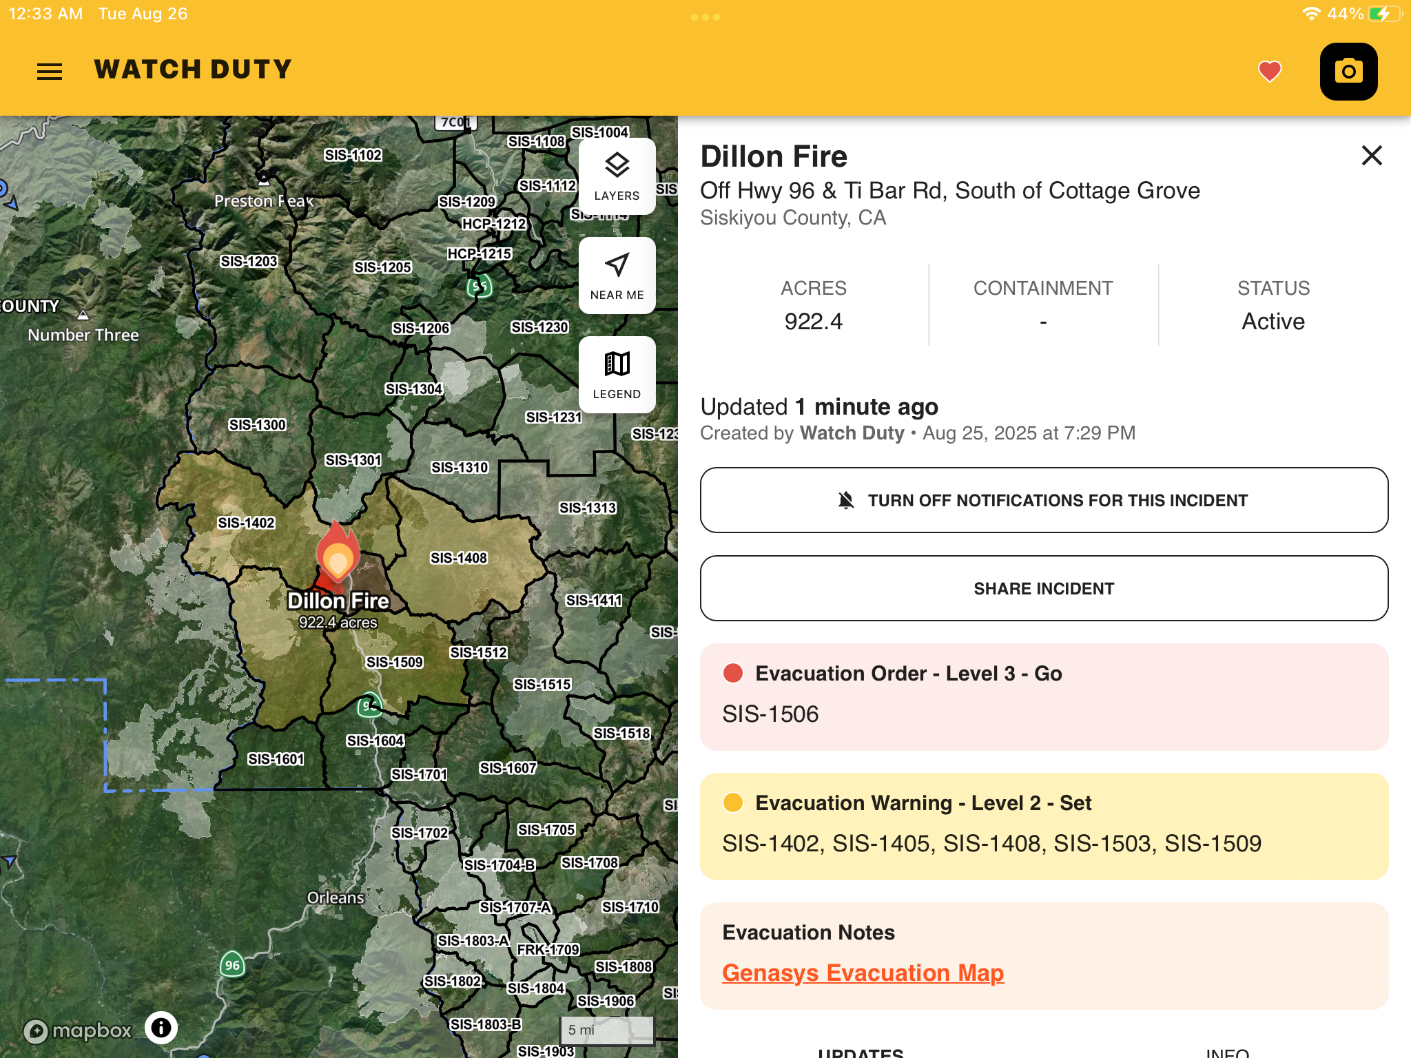This screenshot has height=1058, width=1411.
Task: Turn off notifications for this incident
Action: coord(1044,500)
